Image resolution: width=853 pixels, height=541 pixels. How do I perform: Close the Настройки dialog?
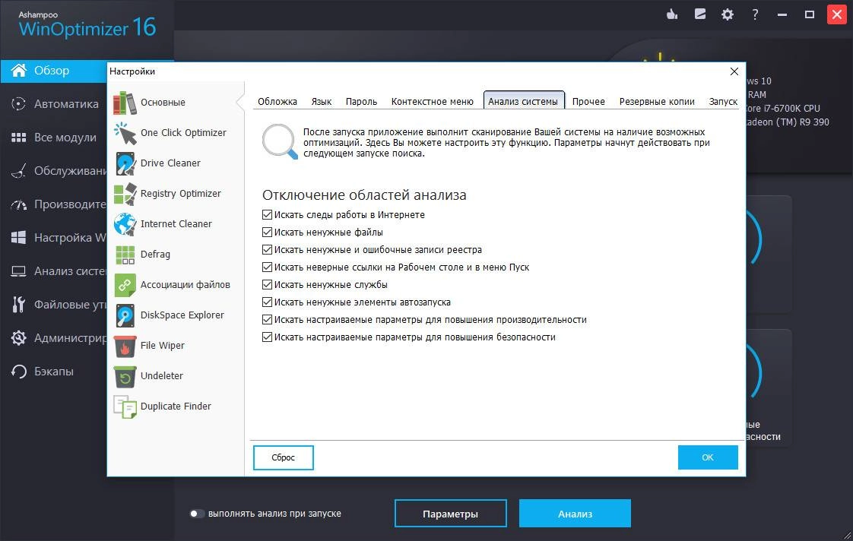click(734, 71)
